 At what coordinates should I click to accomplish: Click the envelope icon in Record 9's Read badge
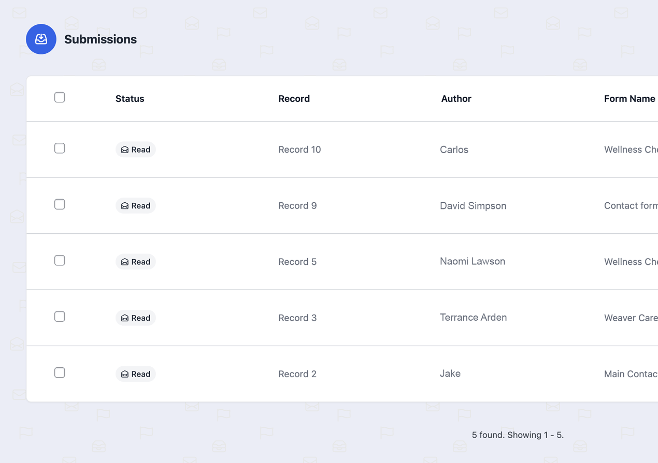coord(125,206)
